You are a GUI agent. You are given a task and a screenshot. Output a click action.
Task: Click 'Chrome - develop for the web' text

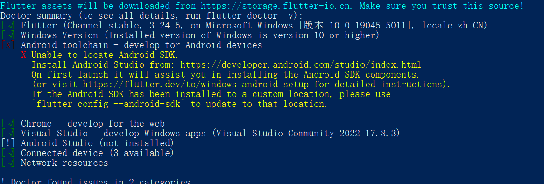(x=92, y=124)
